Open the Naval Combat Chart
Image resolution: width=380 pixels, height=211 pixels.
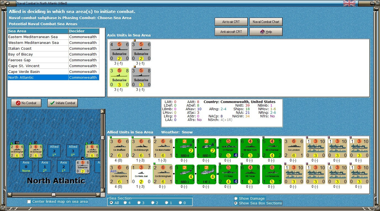pos(266,22)
